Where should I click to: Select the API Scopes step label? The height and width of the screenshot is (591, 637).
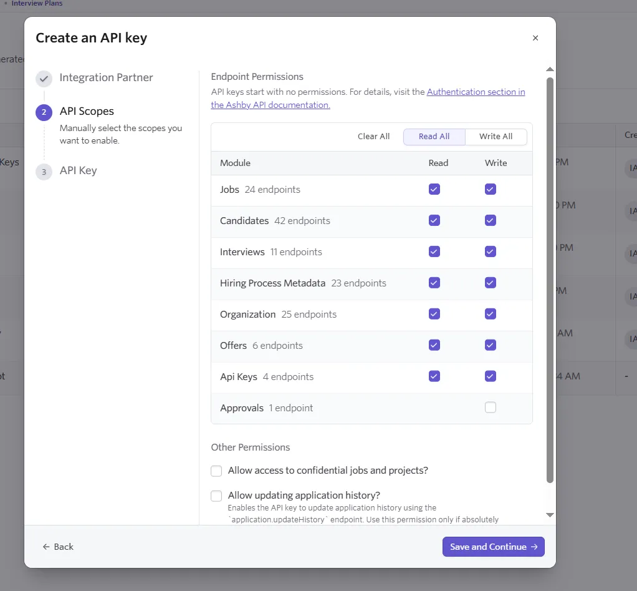(87, 111)
